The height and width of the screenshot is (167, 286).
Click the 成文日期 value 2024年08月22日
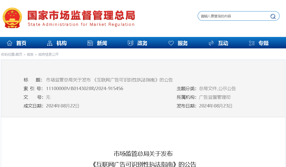63,106
